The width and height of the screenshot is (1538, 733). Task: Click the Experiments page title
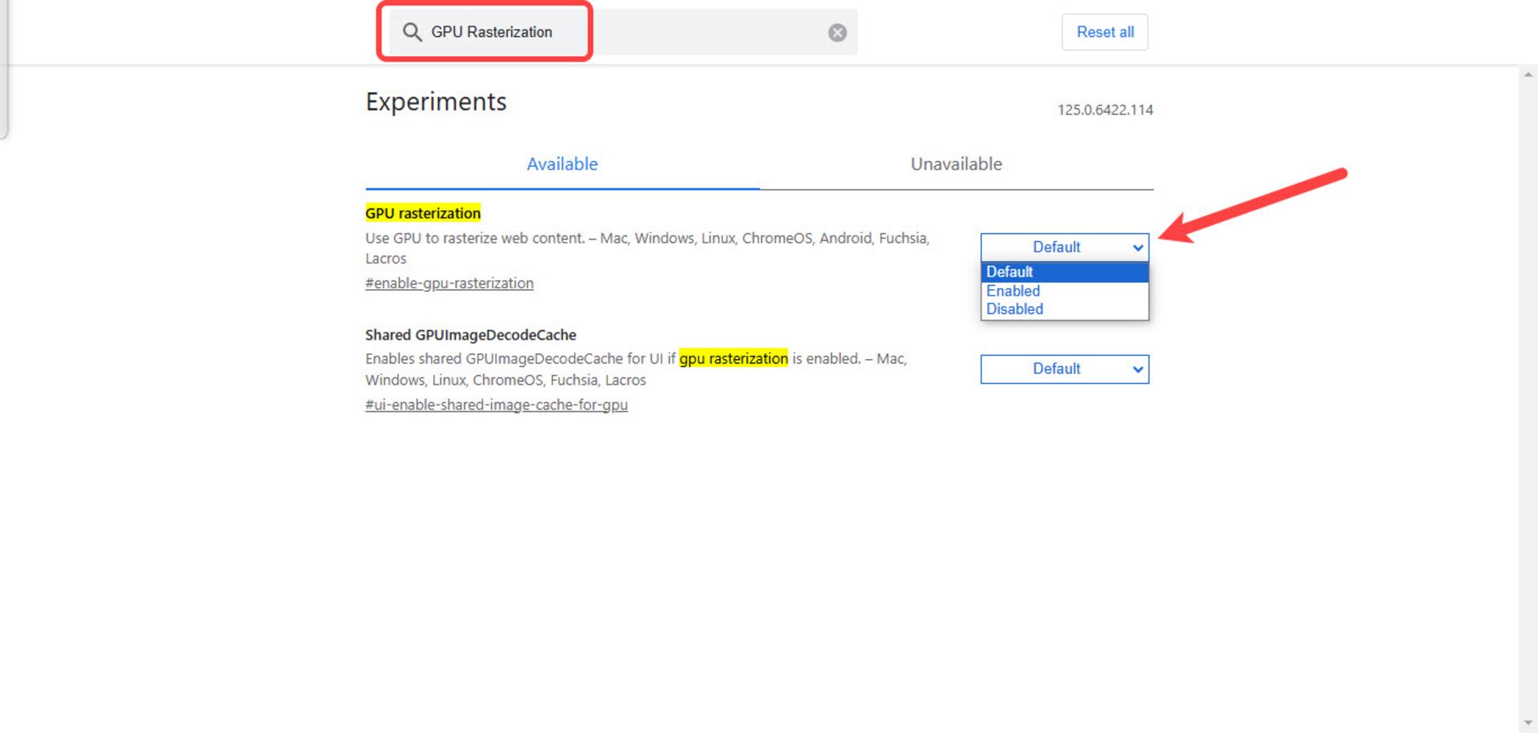point(437,103)
